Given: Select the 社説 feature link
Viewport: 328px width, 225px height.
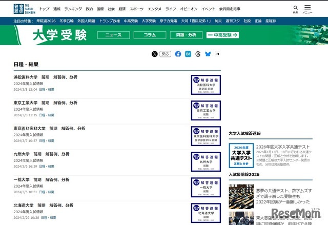Looking at the screenshot, I should [247, 21].
